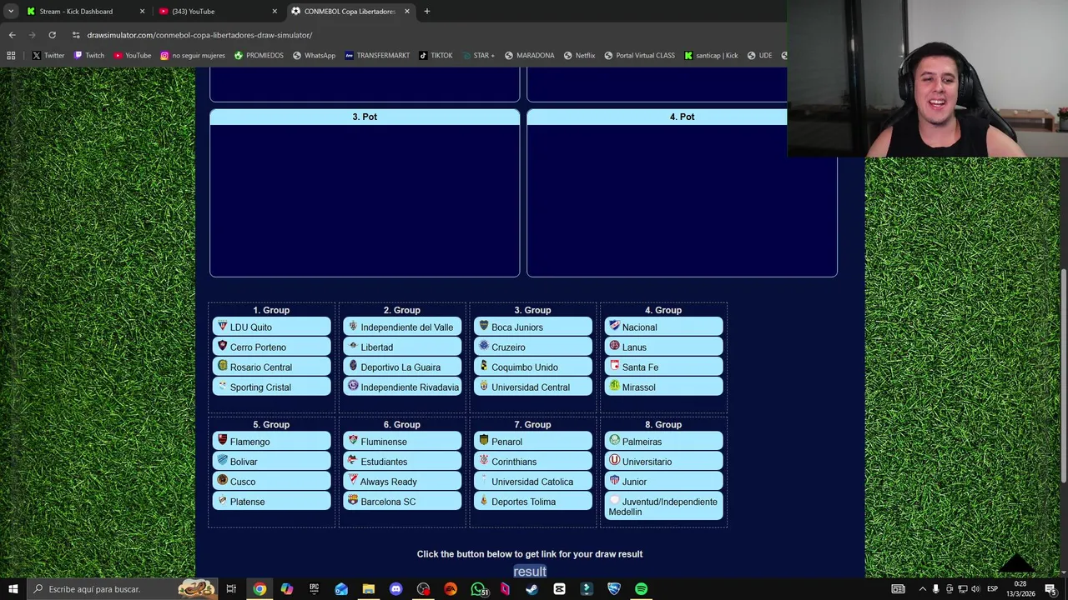The image size is (1068, 600).
Task: Select Sporting Cristal in Group 1
Action: pyautogui.click(x=271, y=387)
